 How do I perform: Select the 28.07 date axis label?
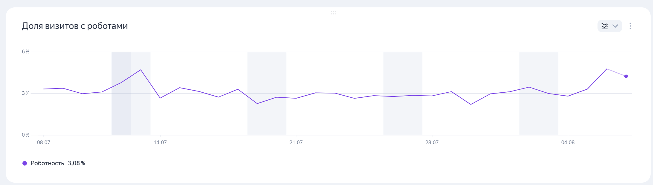coord(432,143)
